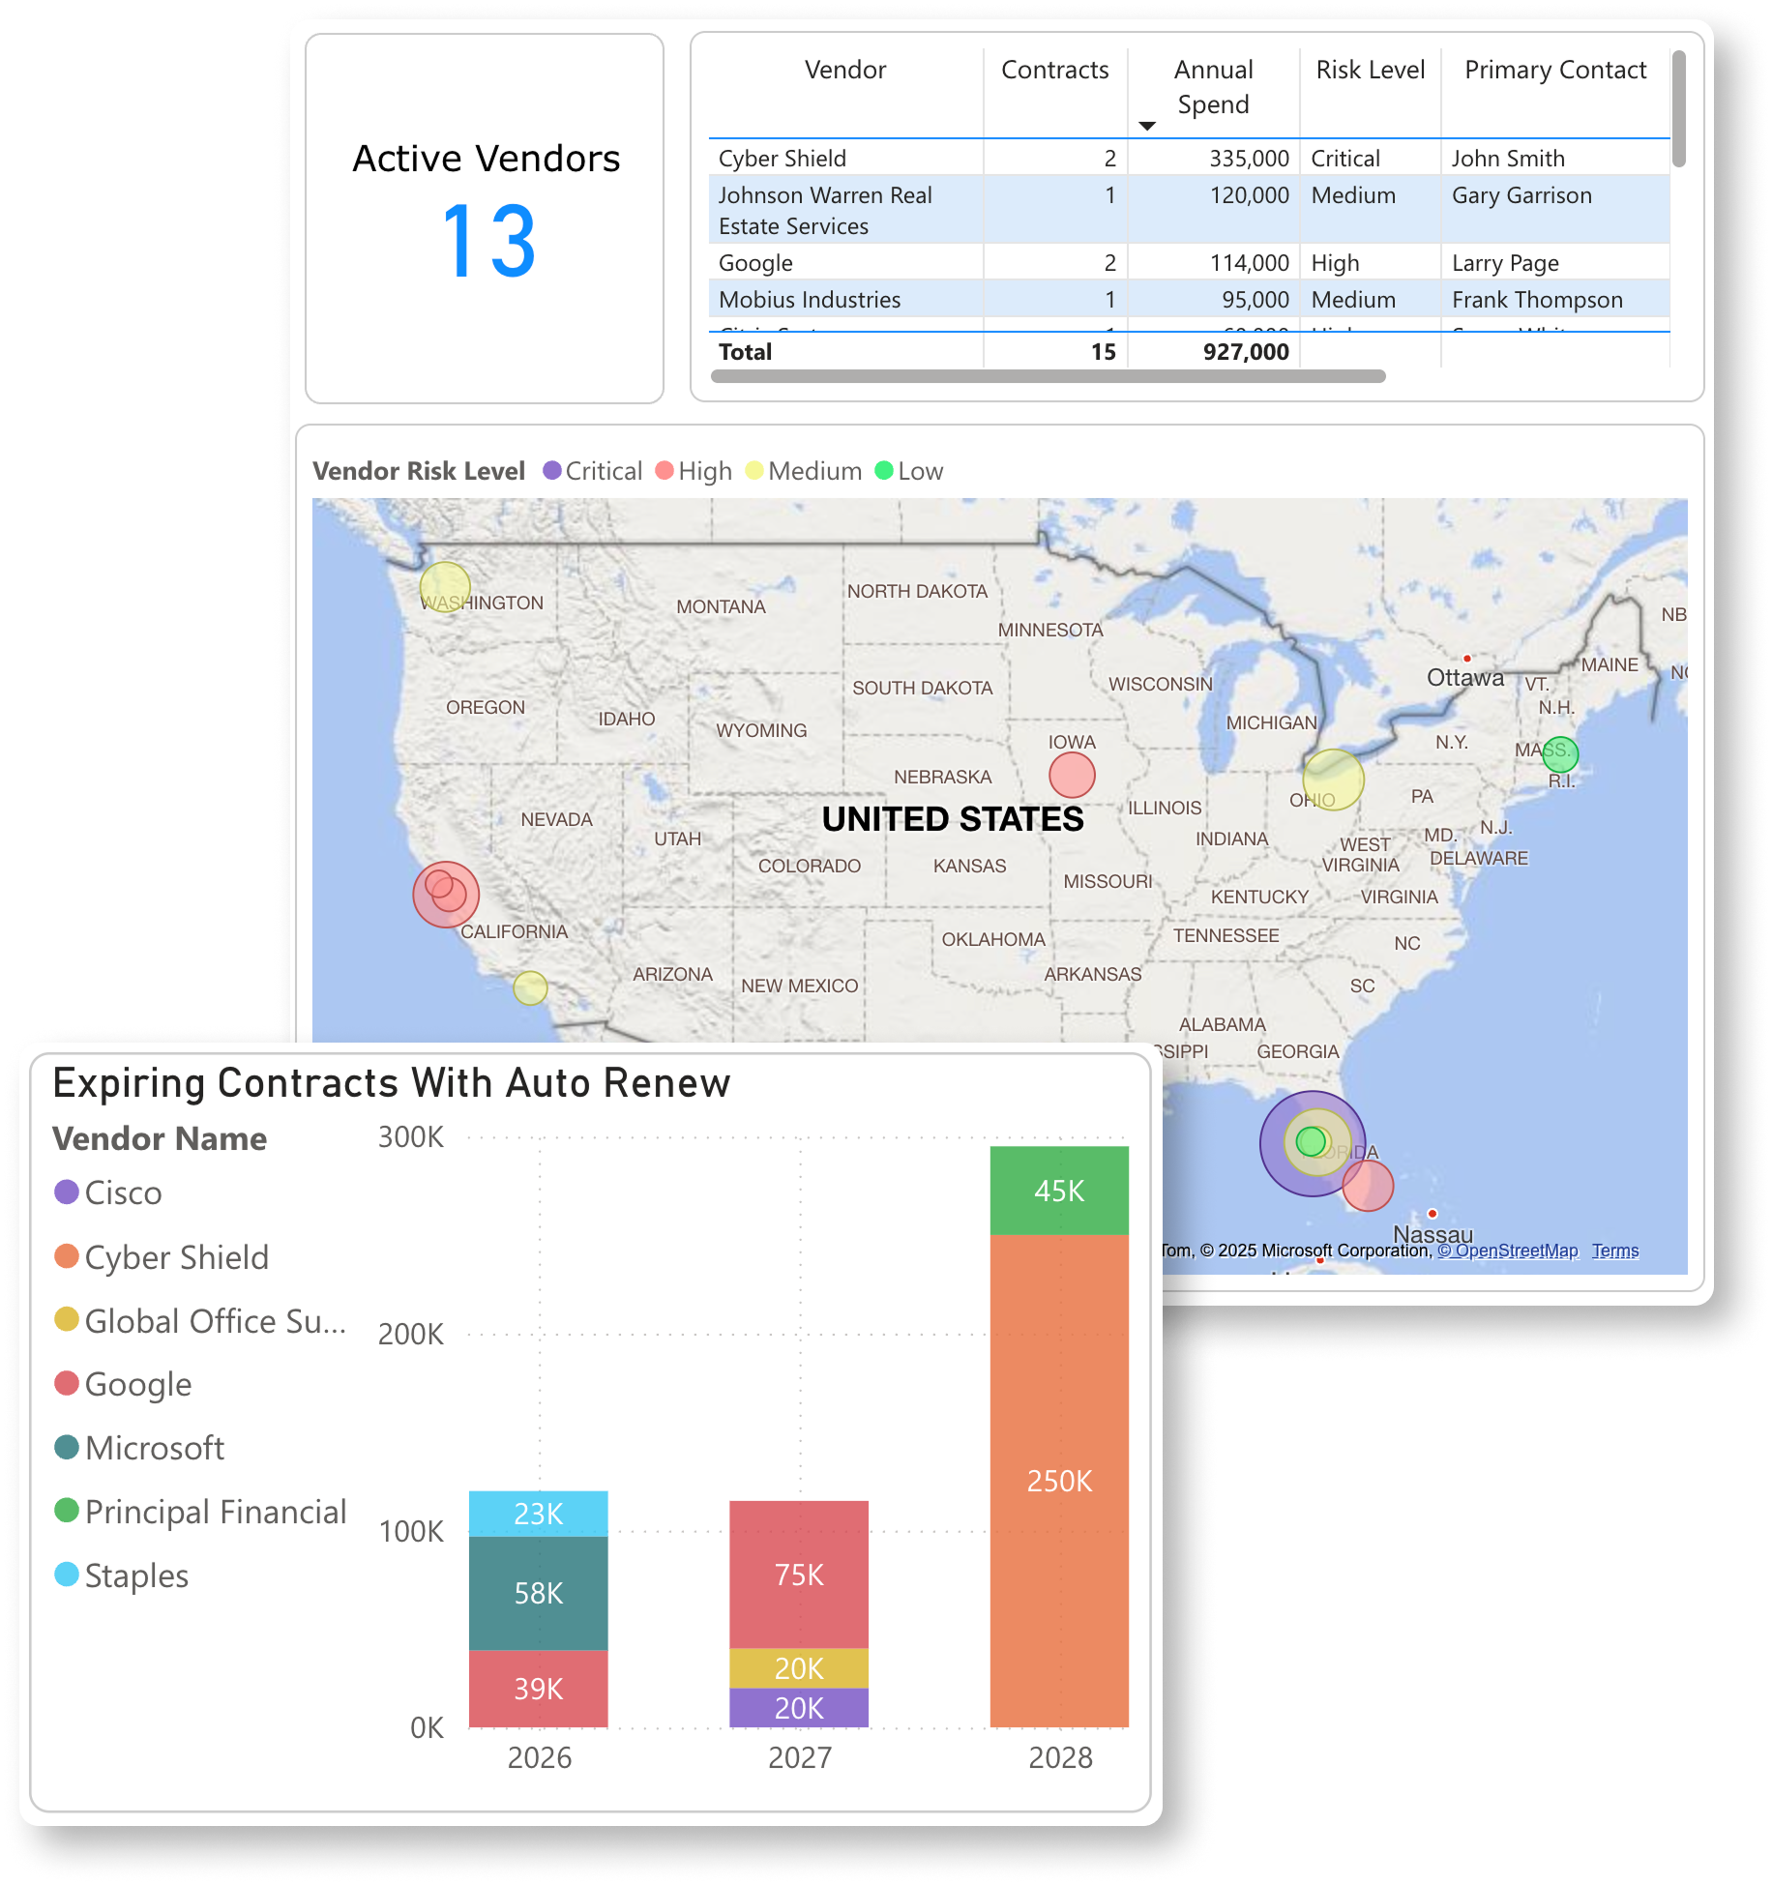Click the 39K Google segment in 2026
Image resolution: width=1772 pixels, height=1884 pixels.
pyautogui.click(x=539, y=1689)
